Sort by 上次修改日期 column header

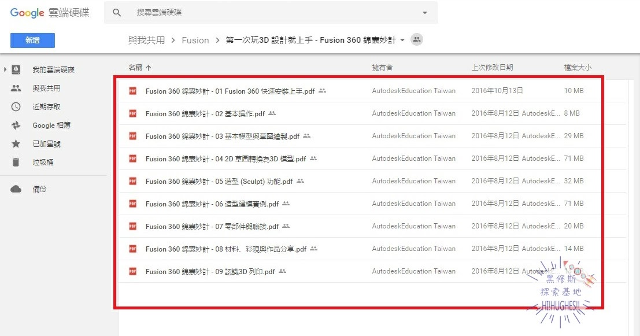(x=492, y=67)
